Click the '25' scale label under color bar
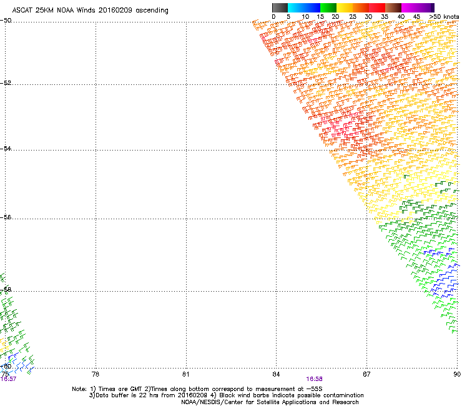Image resolution: width=462 pixels, height=406 pixels. tap(352, 17)
